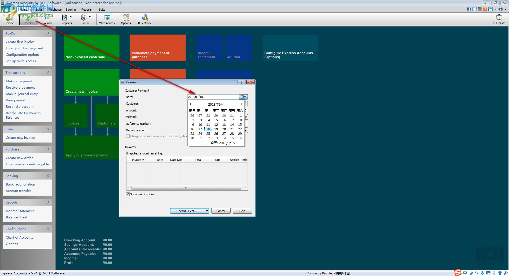Click the Facebook share icon

pyautogui.click(x=469, y=9)
